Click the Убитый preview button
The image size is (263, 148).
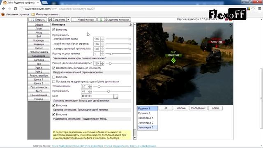[x=181, y=108]
